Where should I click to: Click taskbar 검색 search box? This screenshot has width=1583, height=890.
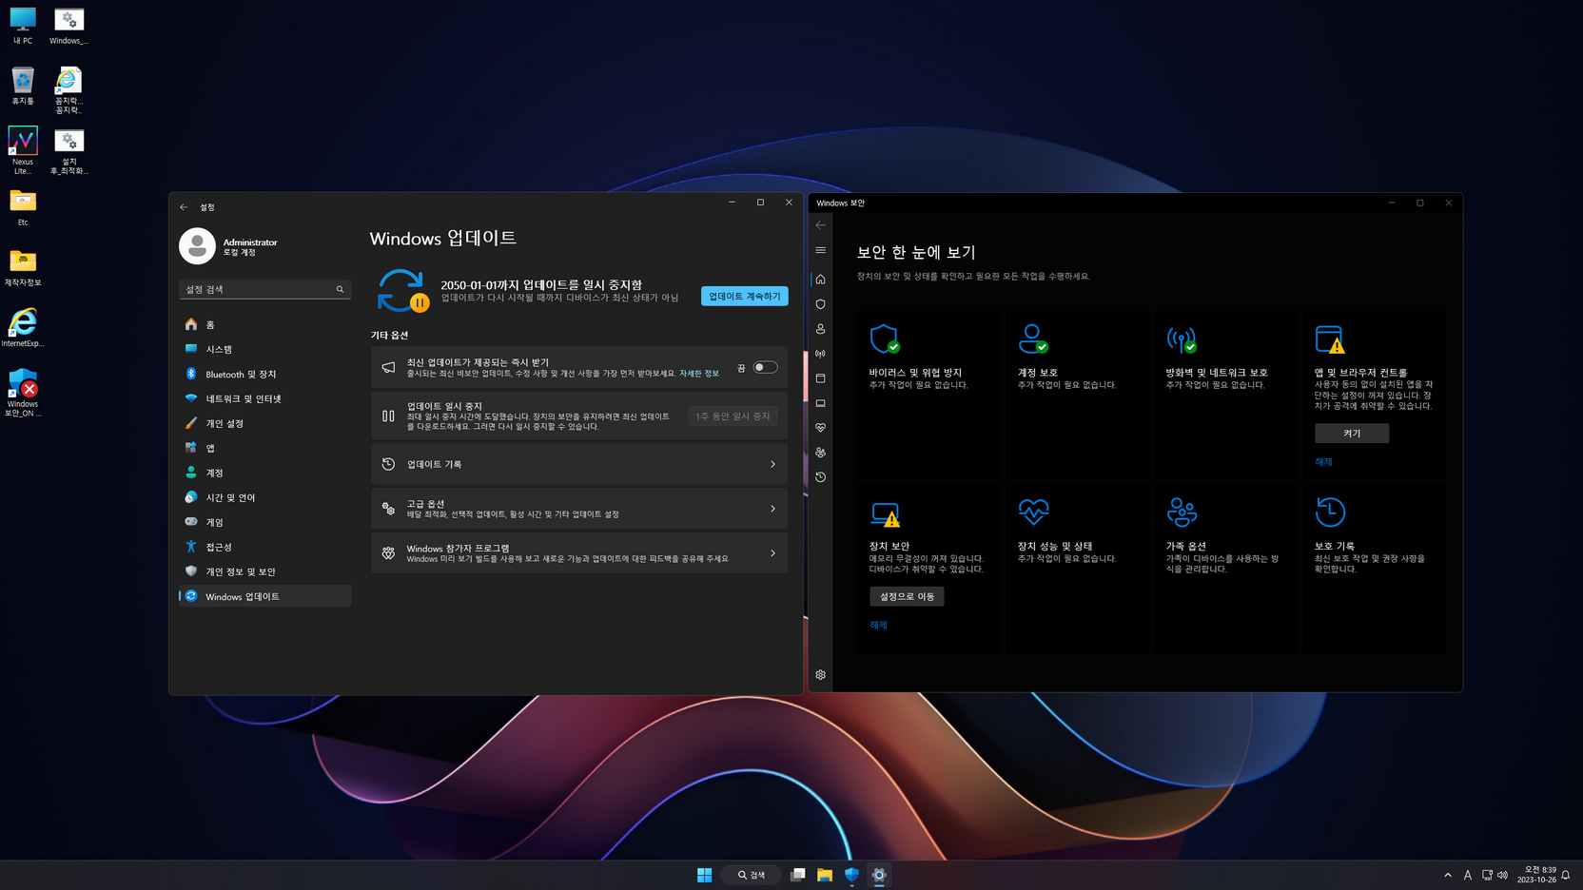coord(752,875)
